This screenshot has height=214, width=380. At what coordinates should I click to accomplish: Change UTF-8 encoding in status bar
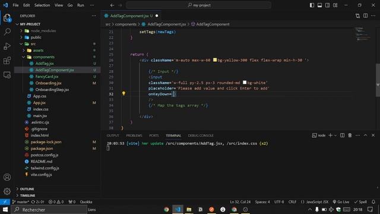click(279, 202)
